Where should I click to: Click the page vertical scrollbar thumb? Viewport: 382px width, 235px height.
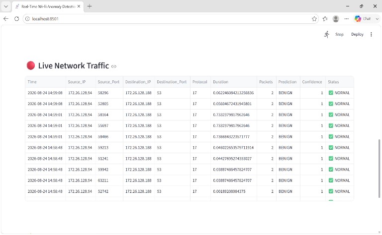[x=379, y=169]
